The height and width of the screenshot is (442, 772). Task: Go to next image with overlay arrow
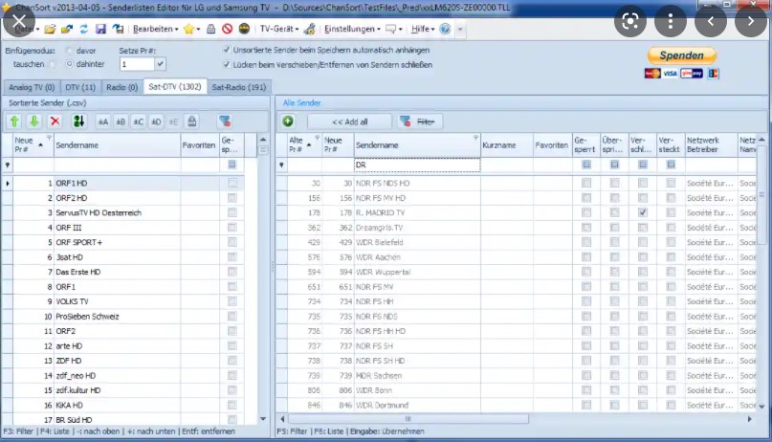pyautogui.click(x=750, y=21)
